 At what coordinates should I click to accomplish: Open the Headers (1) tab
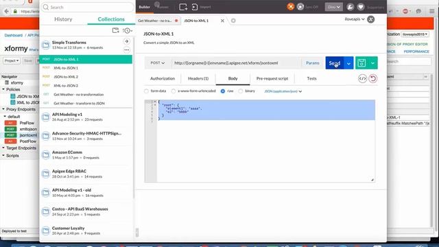coord(198,79)
